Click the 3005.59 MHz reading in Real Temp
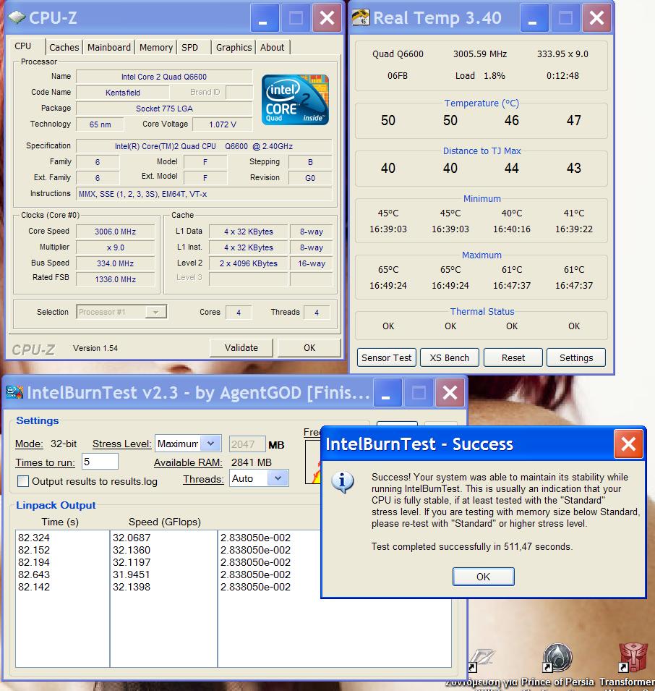The width and height of the screenshot is (655, 691). (x=480, y=54)
